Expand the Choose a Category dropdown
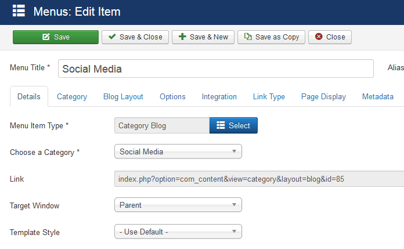The height and width of the screenshot is (249, 404). coord(178,152)
